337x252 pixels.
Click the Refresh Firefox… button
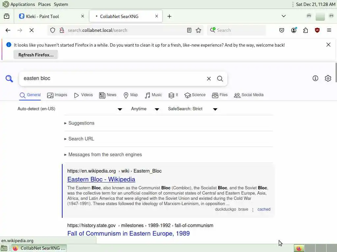36,55
